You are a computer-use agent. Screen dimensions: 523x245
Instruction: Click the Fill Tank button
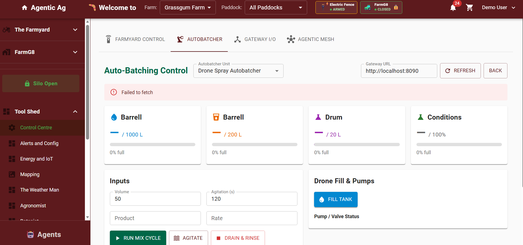click(336, 199)
